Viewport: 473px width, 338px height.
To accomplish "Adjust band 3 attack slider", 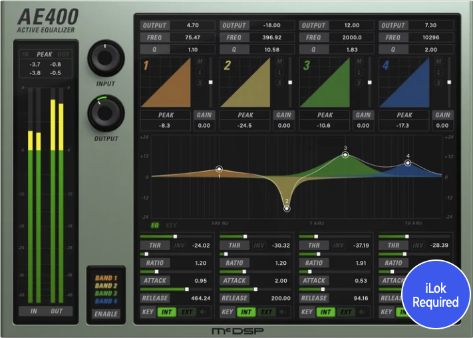I will click(x=335, y=271).
